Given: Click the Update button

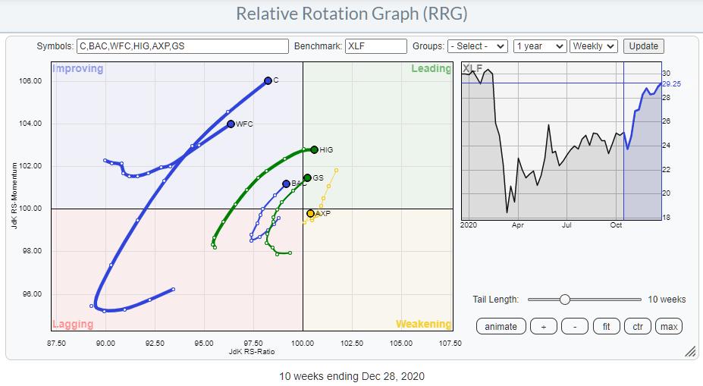Looking at the screenshot, I should pos(643,46).
